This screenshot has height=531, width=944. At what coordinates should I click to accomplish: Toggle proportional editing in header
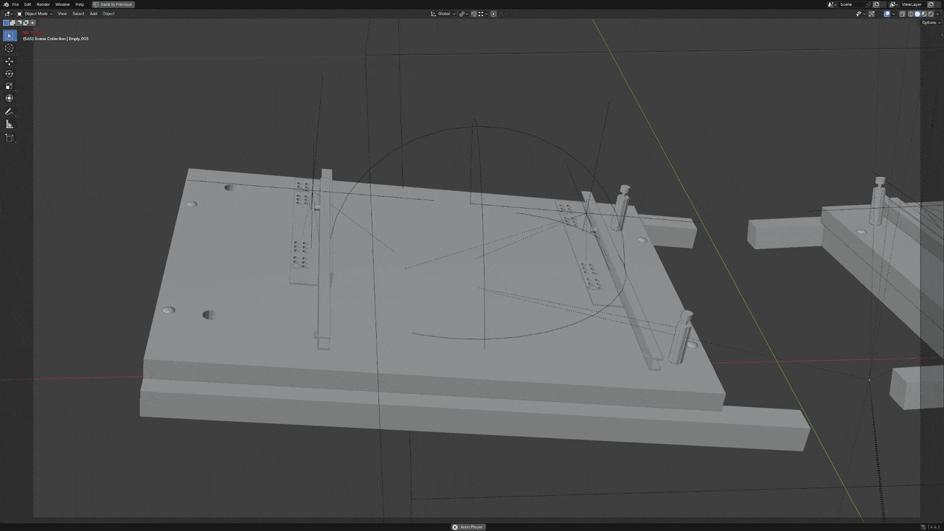click(493, 14)
